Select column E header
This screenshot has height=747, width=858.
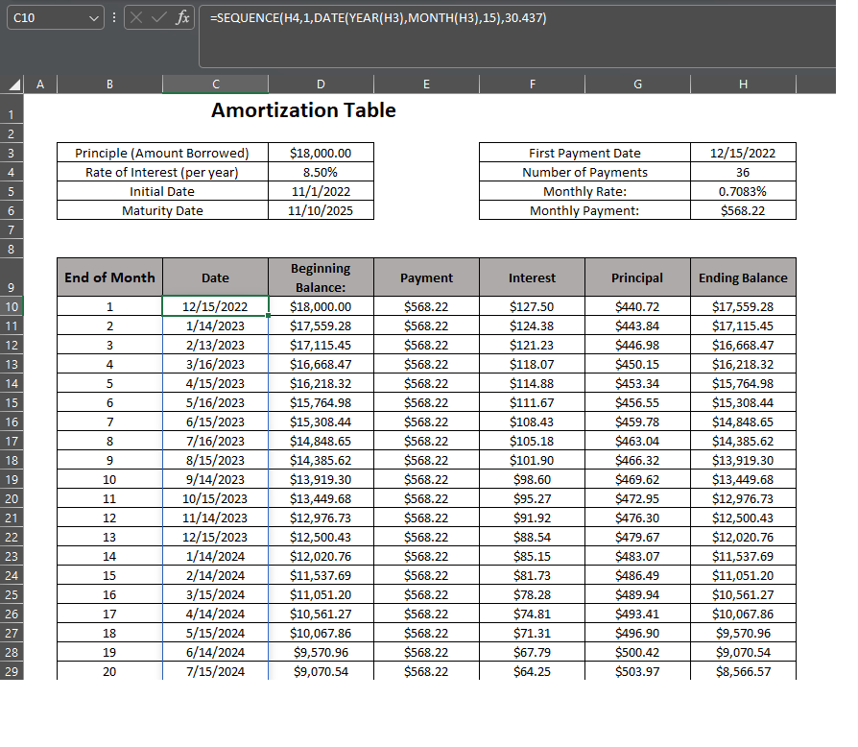(x=426, y=84)
